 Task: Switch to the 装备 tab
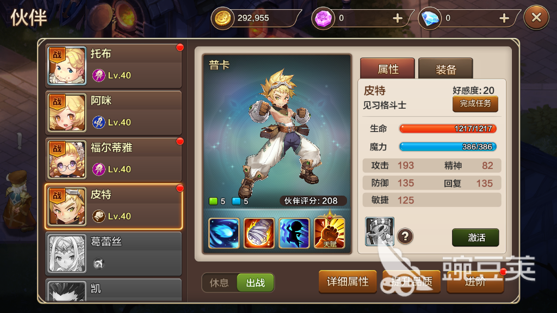click(x=445, y=68)
